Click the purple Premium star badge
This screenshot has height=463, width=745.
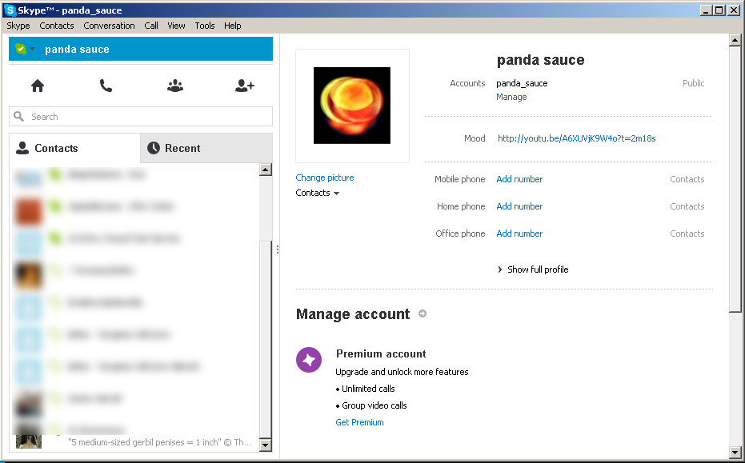308,360
